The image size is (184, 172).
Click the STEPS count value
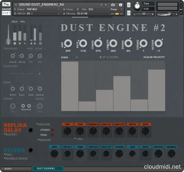pos(77,57)
